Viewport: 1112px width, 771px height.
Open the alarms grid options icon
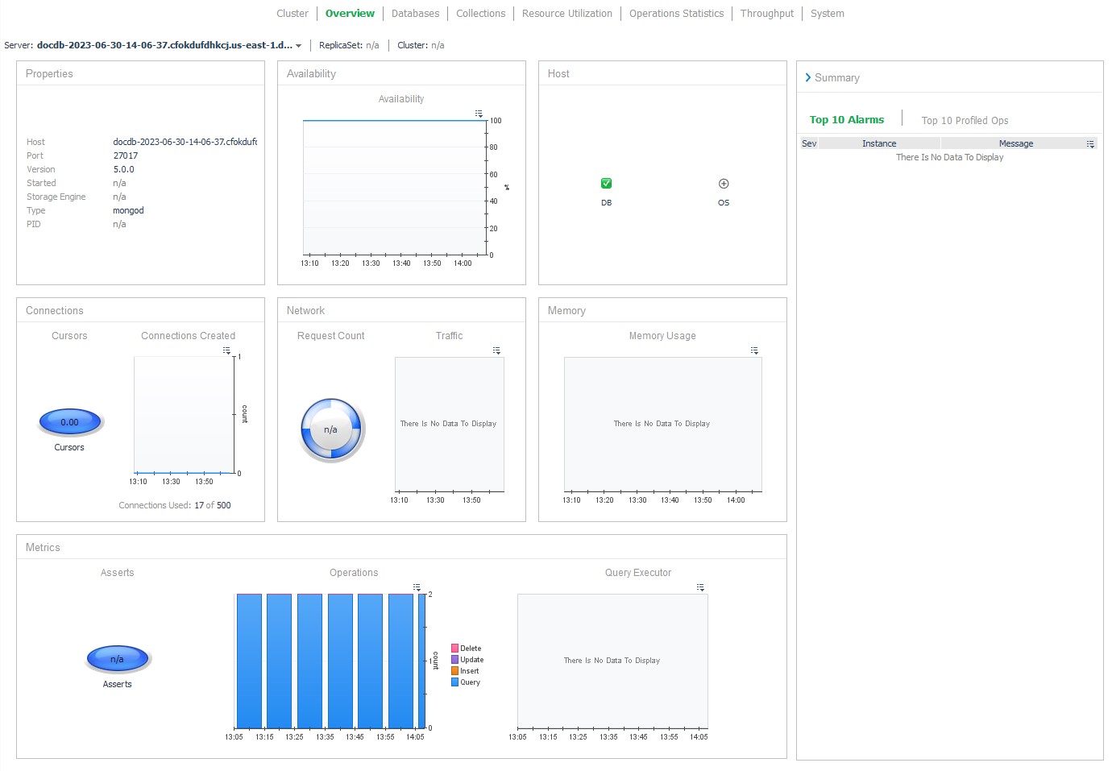click(1091, 143)
